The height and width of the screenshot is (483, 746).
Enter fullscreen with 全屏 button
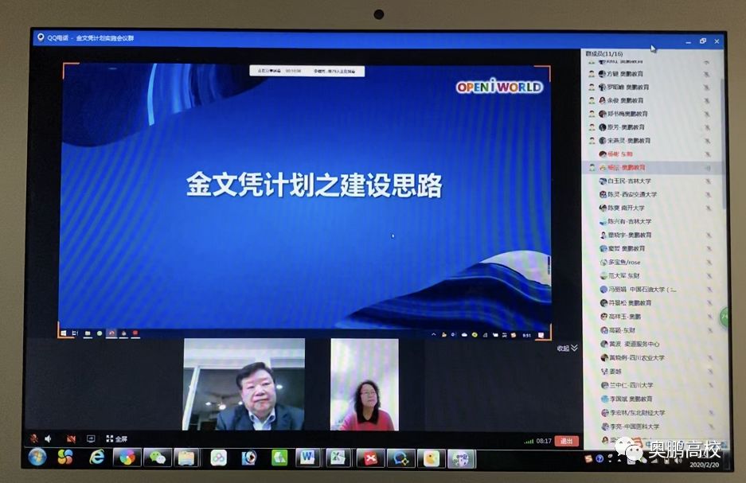(x=115, y=438)
